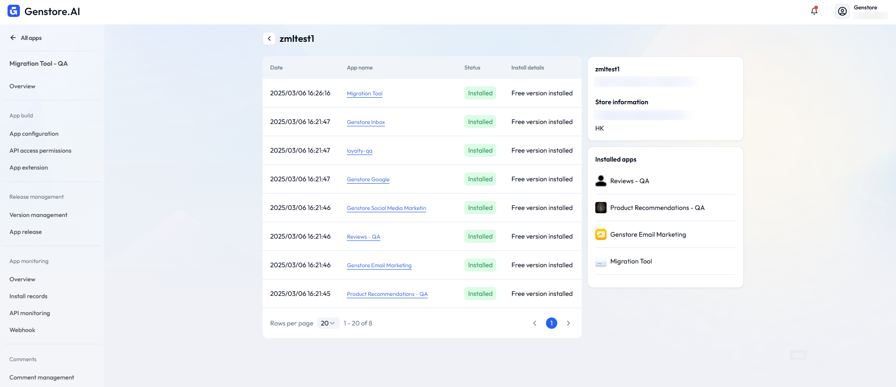The width and height of the screenshot is (896, 387).
Task: Go to next page arrow
Action: tap(569, 323)
